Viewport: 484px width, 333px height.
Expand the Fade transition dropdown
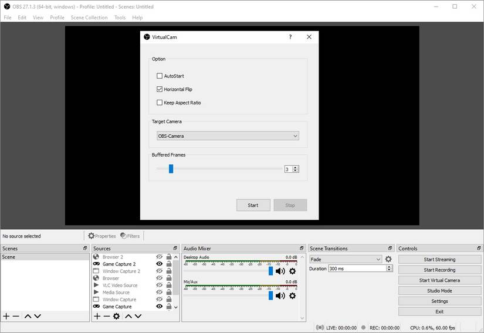coord(346,259)
